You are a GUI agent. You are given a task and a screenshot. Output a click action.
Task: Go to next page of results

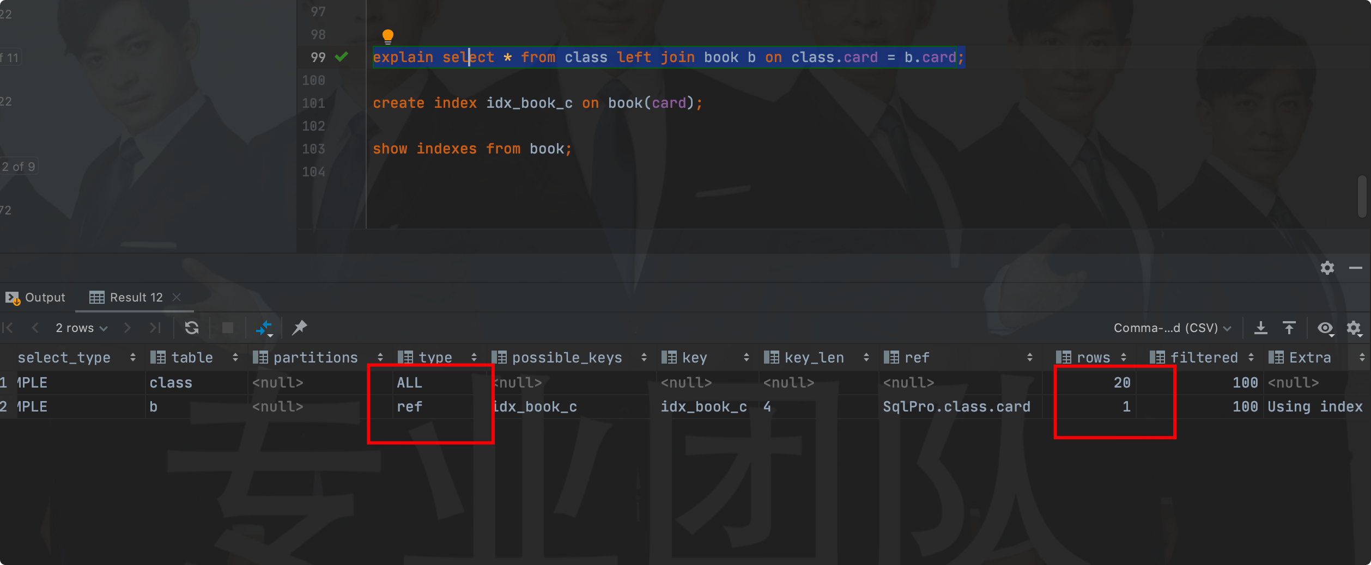(x=128, y=328)
